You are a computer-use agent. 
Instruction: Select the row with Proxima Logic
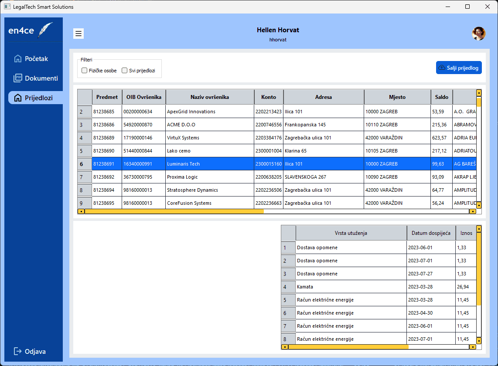coord(182,177)
